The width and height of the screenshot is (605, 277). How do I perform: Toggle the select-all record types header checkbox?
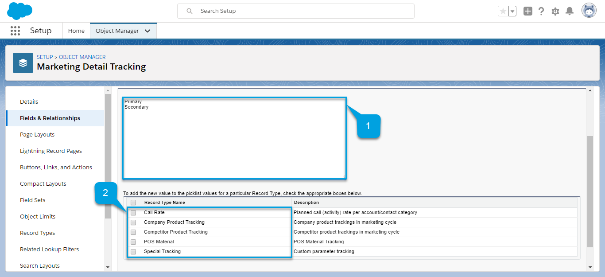(x=133, y=203)
